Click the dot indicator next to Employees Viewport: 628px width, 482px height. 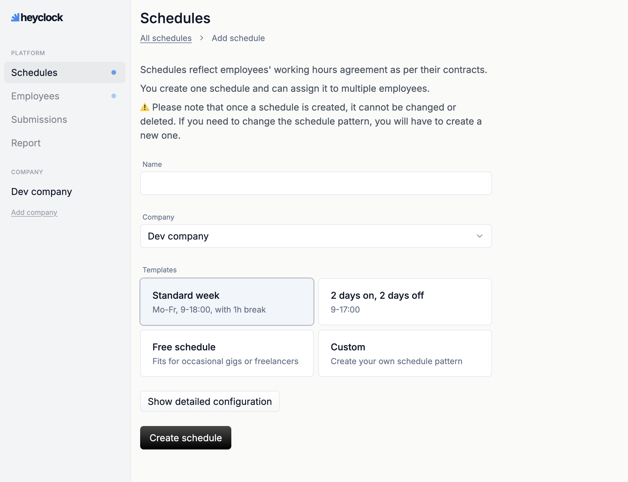[x=114, y=96]
